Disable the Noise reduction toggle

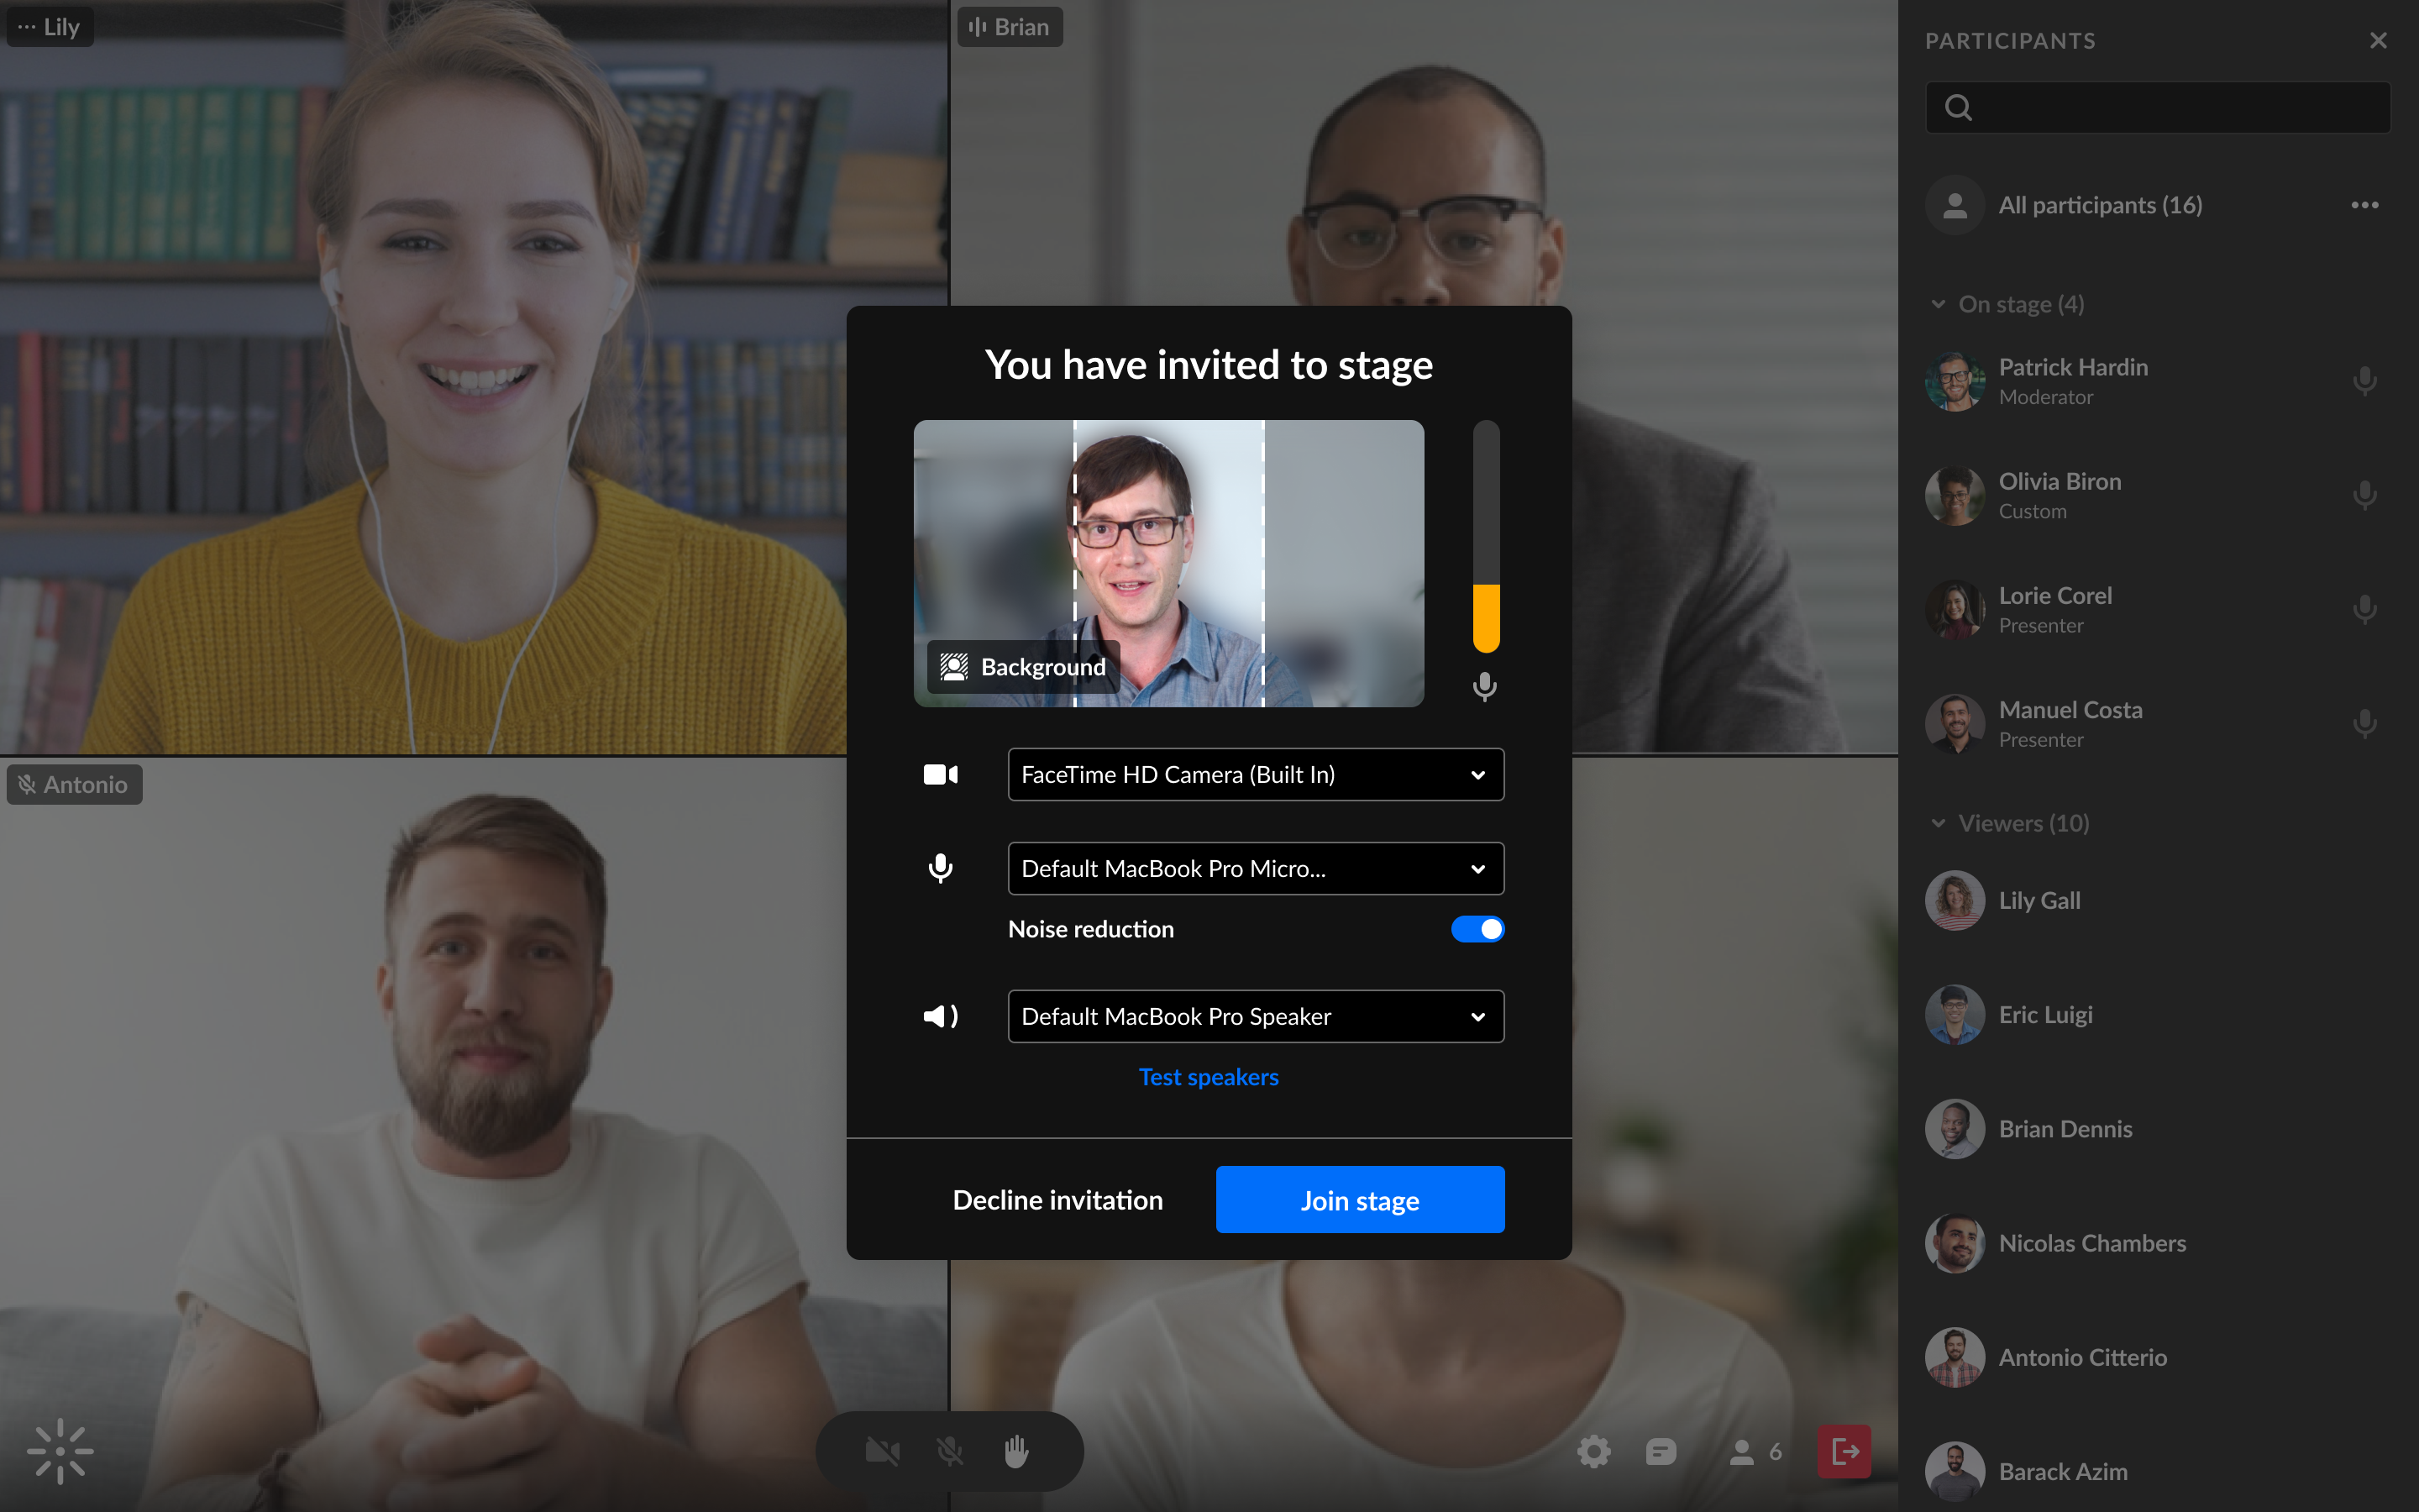[x=1477, y=929]
